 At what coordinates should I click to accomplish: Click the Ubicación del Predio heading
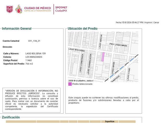(x=82, y=28)
